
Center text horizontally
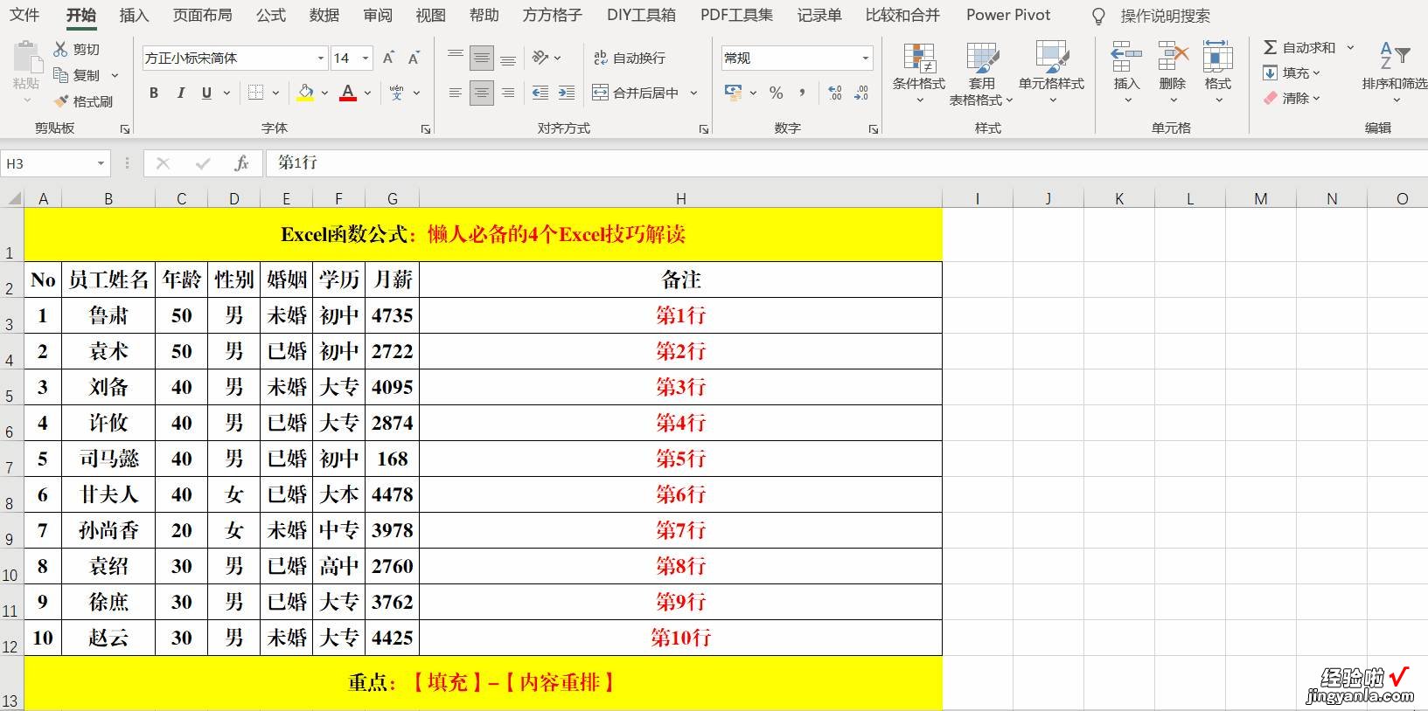[x=481, y=93]
